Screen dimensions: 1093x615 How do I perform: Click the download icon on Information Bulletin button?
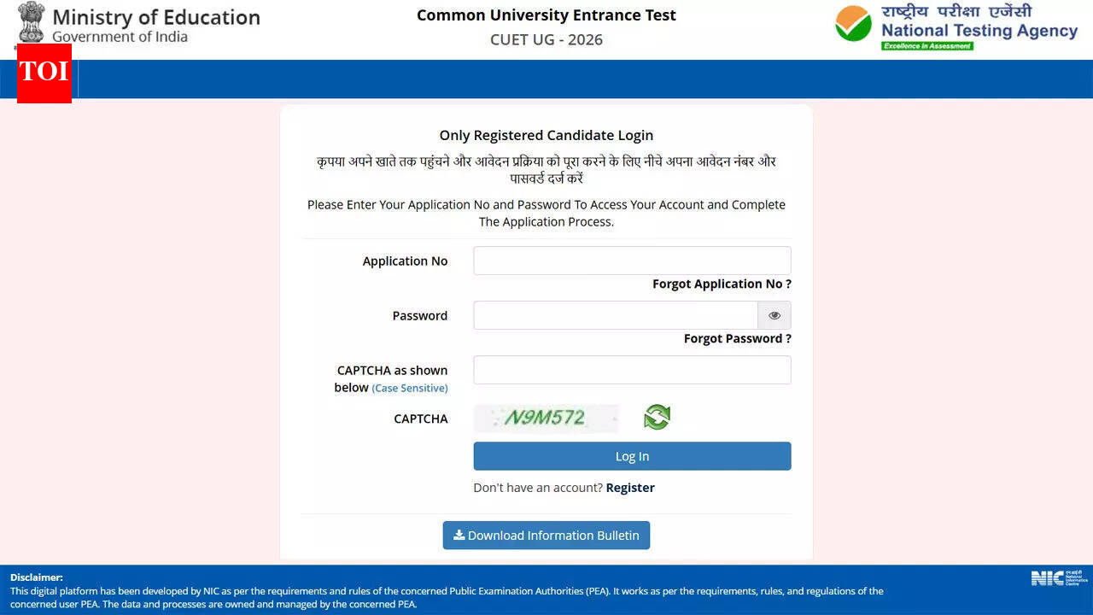[461, 535]
